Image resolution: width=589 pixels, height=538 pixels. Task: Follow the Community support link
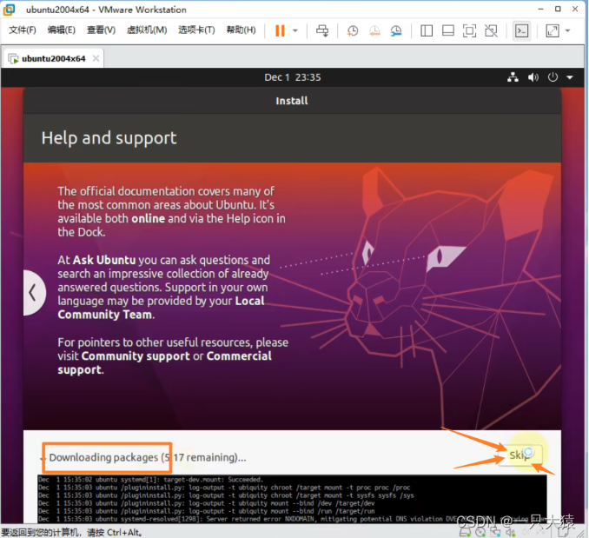point(136,356)
